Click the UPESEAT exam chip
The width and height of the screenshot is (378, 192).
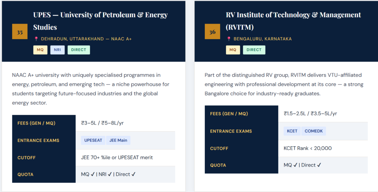[93, 140]
